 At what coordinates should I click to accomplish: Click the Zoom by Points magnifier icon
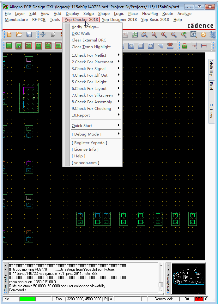(144, 35)
